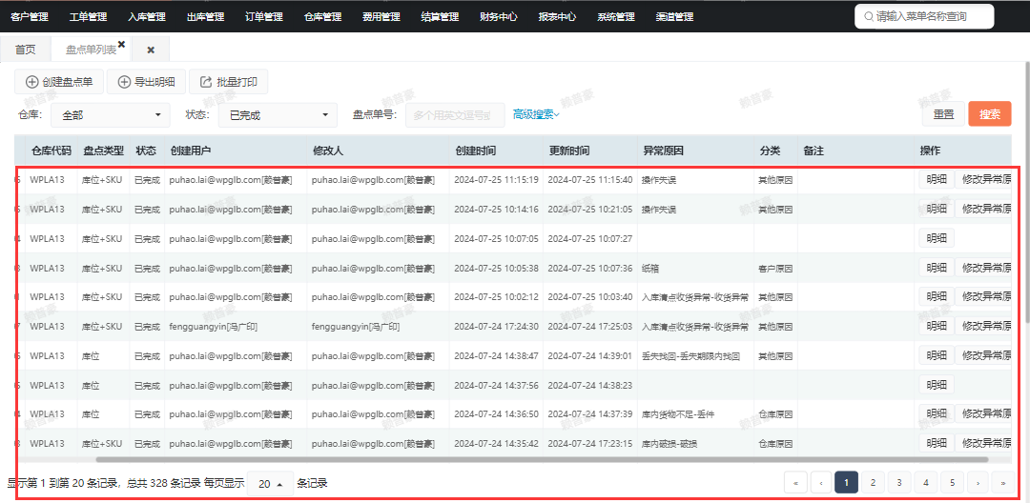Switch to the 盘点单列表 tab
Viewport: 1030px width, 503px height.
point(92,50)
